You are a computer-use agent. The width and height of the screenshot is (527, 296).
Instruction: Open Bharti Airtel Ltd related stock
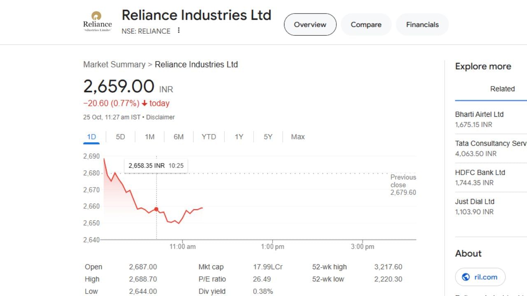tap(491, 119)
